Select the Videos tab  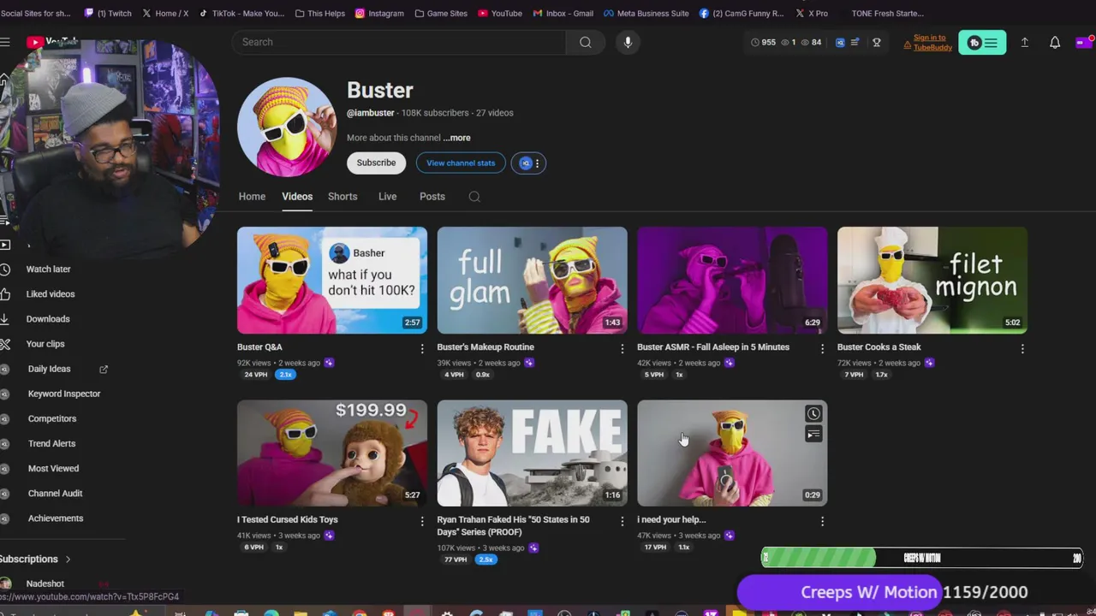click(297, 197)
